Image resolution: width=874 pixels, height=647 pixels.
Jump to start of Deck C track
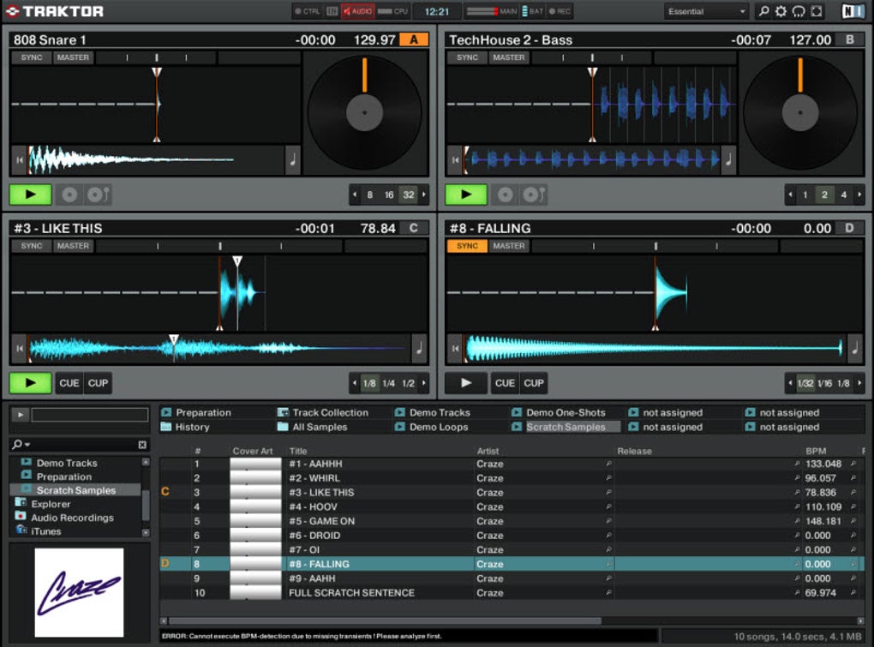pos(19,349)
